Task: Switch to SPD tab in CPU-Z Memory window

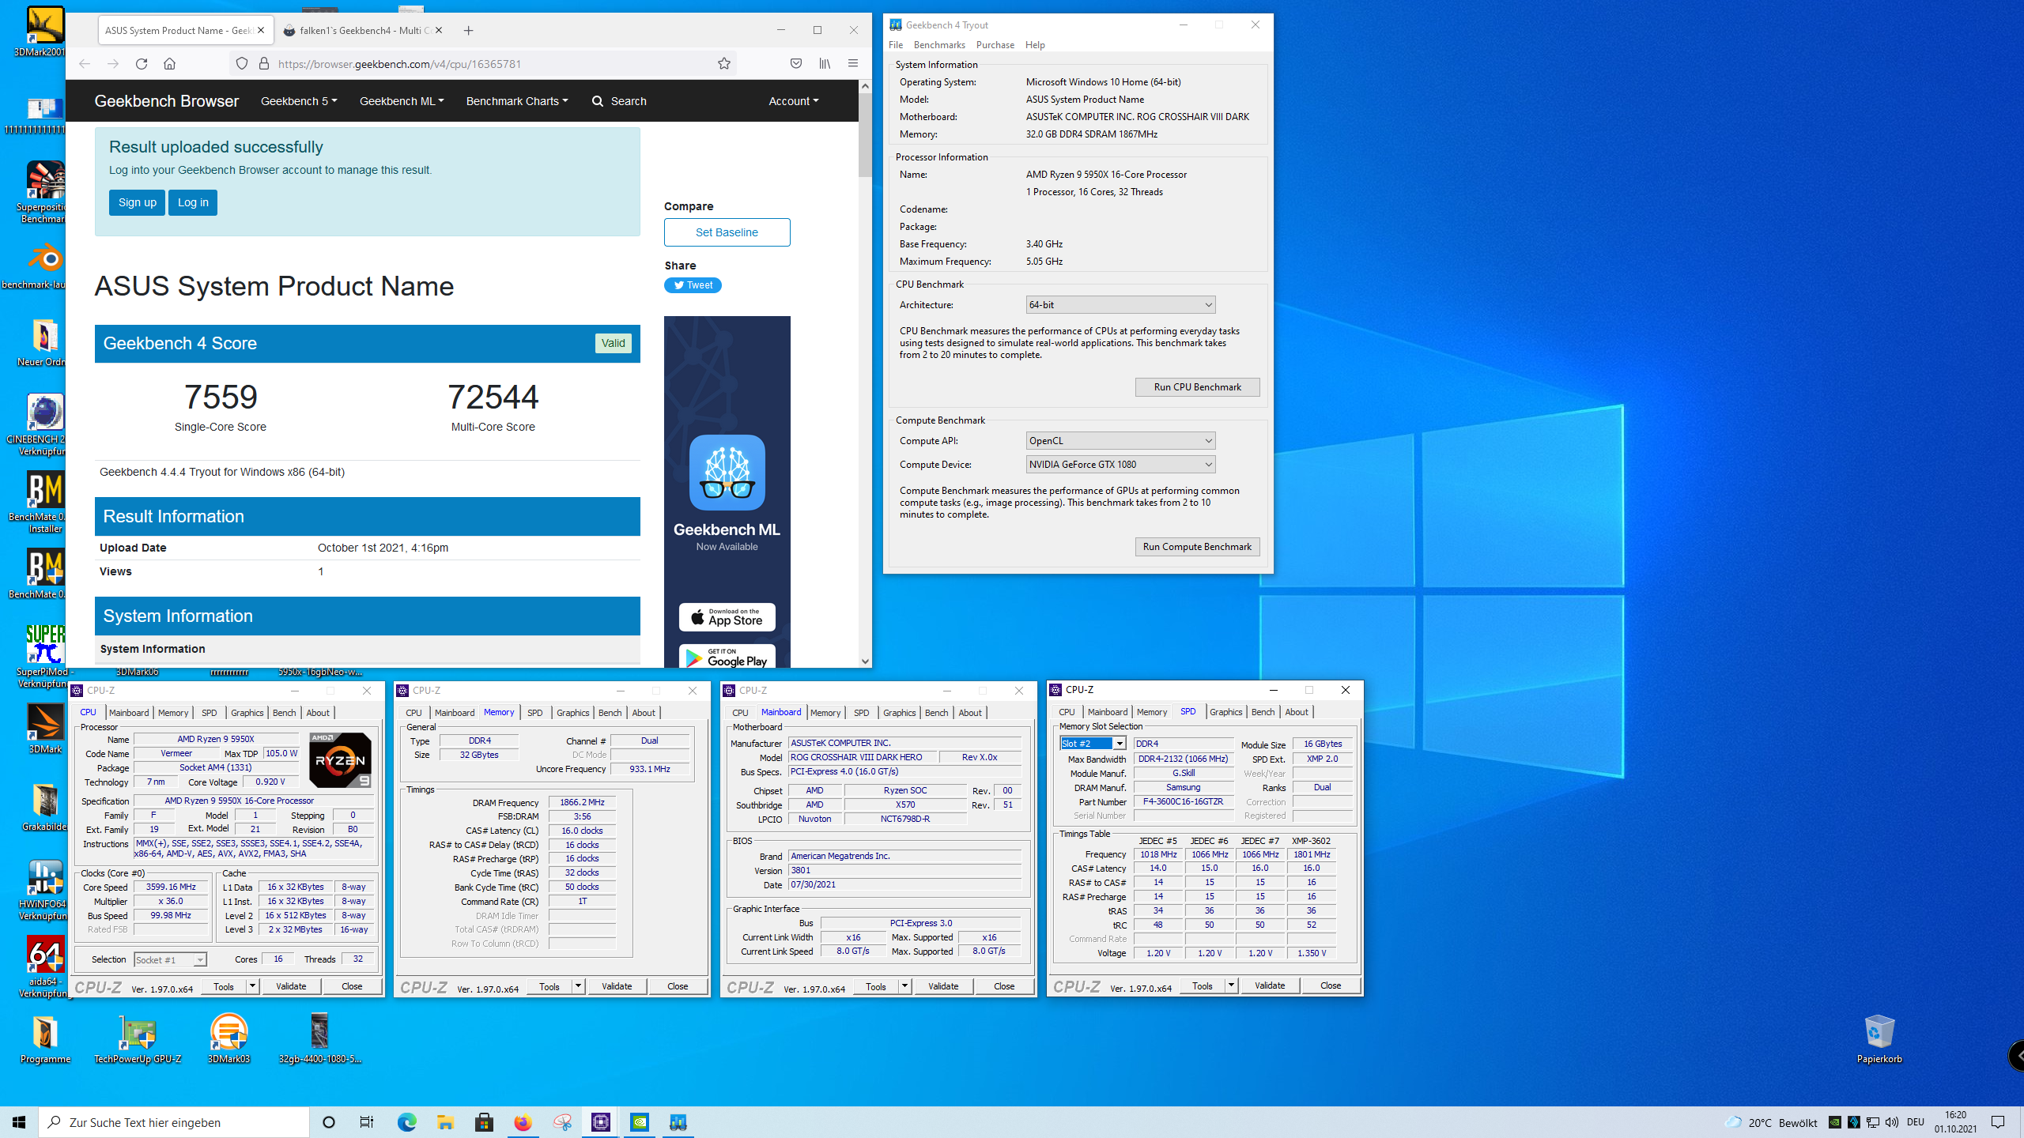Action: coord(535,713)
